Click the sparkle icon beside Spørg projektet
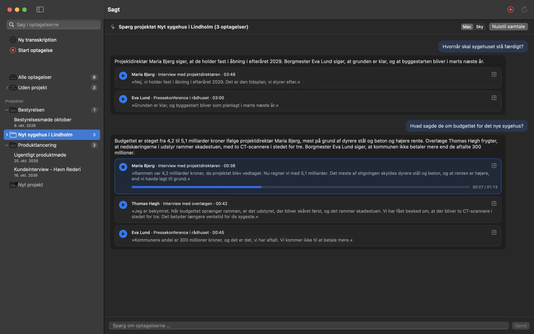 (113, 27)
